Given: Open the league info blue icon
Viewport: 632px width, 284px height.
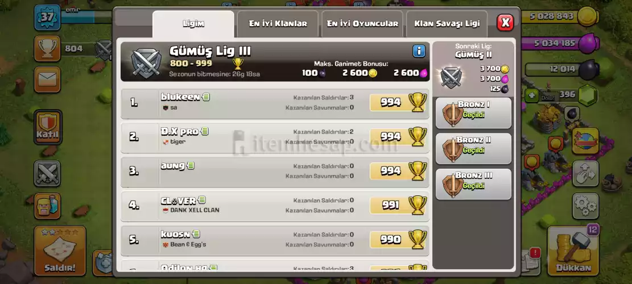Looking at the screenshot, I should click(x=419, y=51).
